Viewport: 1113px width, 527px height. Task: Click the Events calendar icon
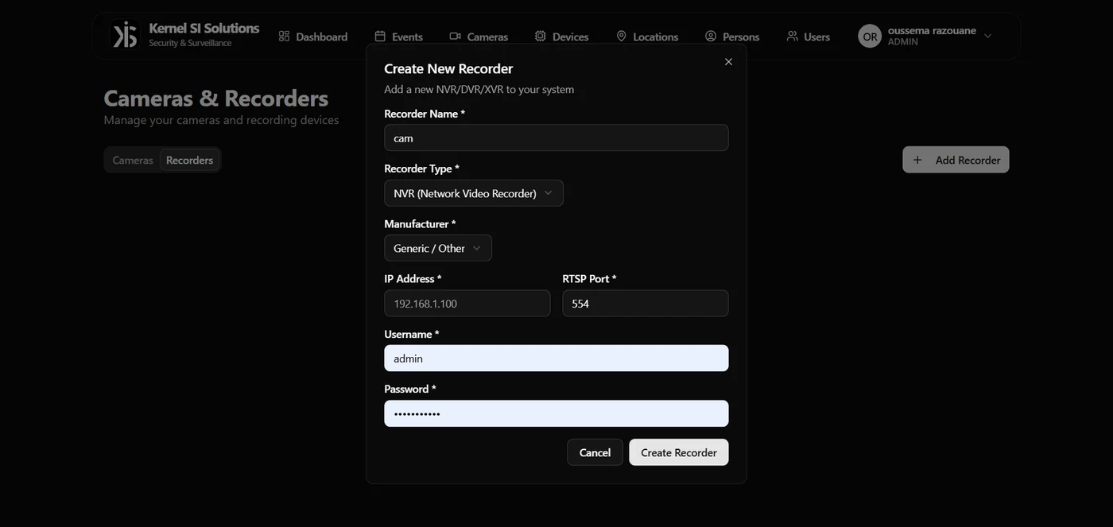380,36
